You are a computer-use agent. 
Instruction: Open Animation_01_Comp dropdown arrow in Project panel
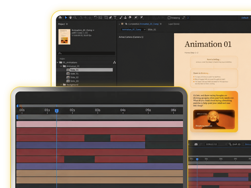94,30
